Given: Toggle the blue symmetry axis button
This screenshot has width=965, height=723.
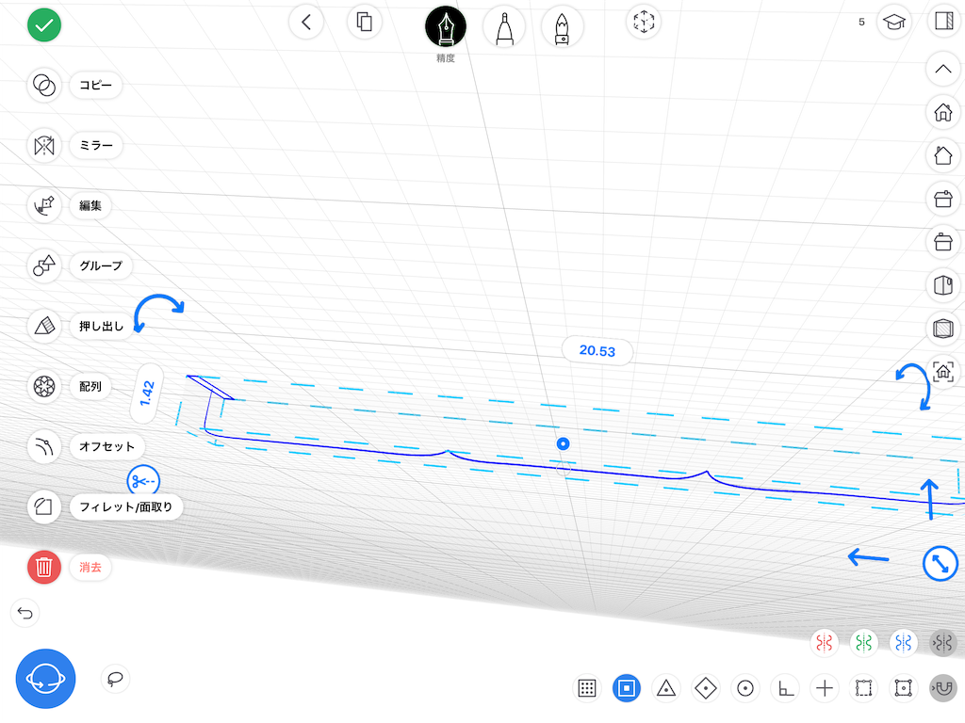Looking at the screenshot, I should (x=904, y=643).
